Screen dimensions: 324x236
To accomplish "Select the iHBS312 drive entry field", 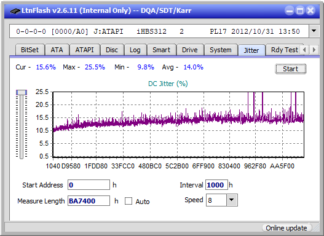I will (x=159, y=31).
